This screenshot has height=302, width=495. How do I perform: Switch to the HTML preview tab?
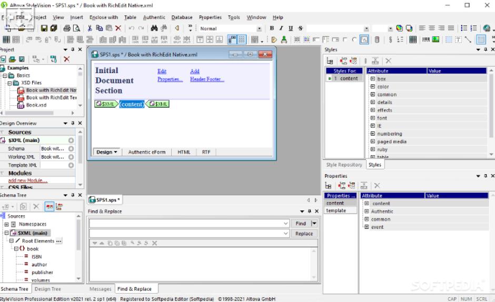[x=184, y=152]
